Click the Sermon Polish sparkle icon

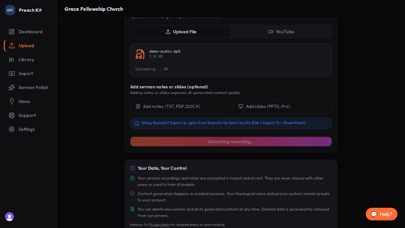click(x=12, y=87)
